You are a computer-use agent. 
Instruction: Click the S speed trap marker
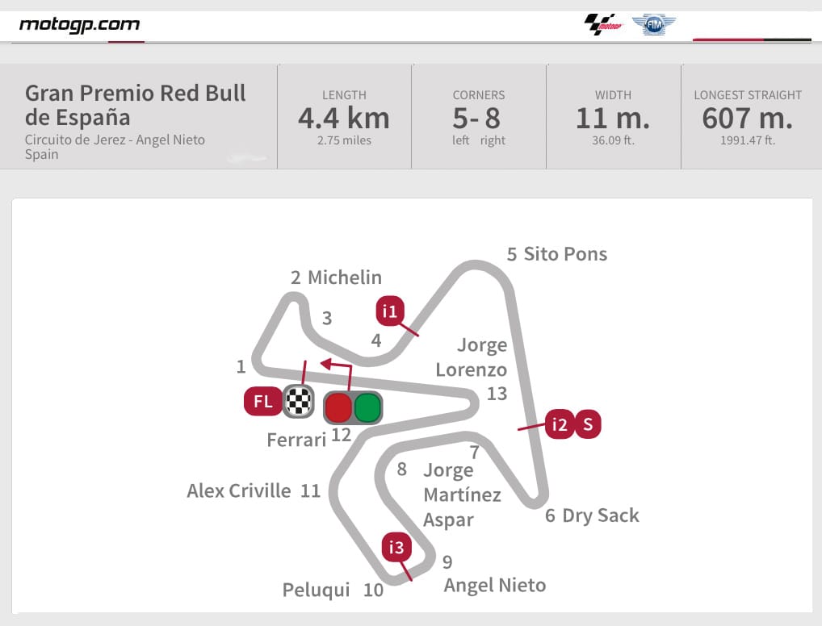coord(588,424)
